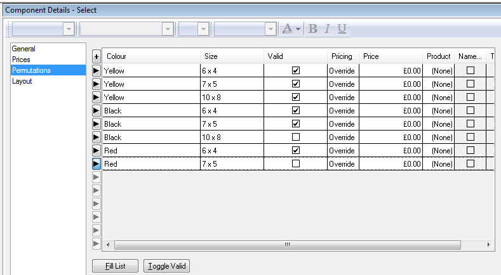Click the Italic formatting icon
The width and height of the screenshot is (501, 275).
pyautogui.click(x=327, y=29)
